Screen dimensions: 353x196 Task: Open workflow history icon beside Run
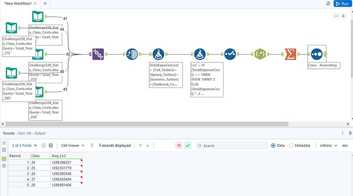pyautogui.click(x=328, y=4)
